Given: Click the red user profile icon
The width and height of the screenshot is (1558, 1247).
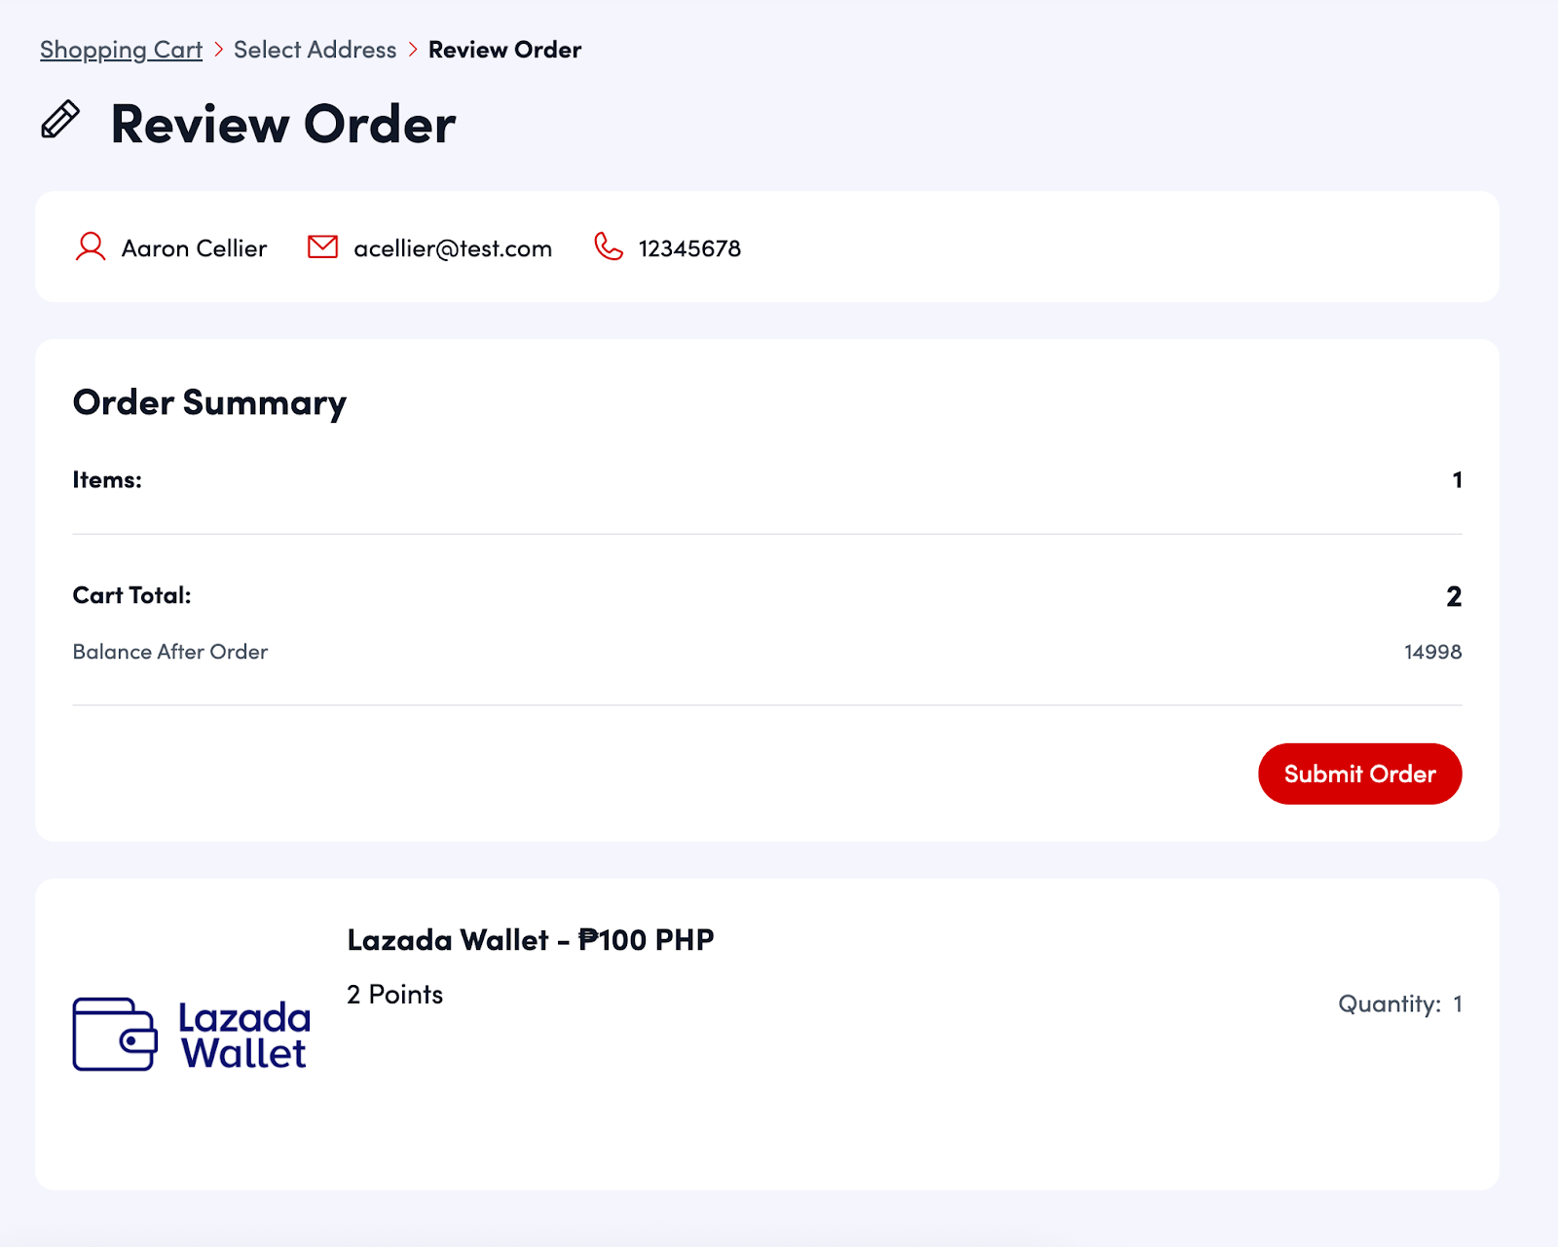Looking at the screenshot, I should click(x=91, y=247).
